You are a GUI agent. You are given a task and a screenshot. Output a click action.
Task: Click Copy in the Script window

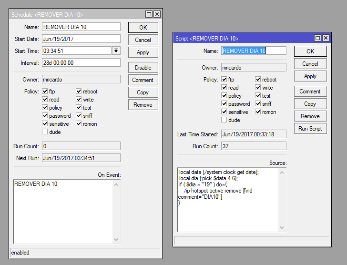coord(310,104)
